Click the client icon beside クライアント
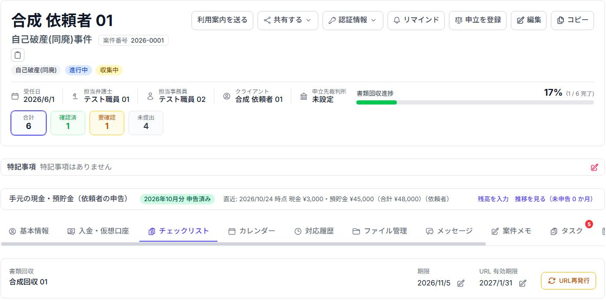 tap(227, 96)
